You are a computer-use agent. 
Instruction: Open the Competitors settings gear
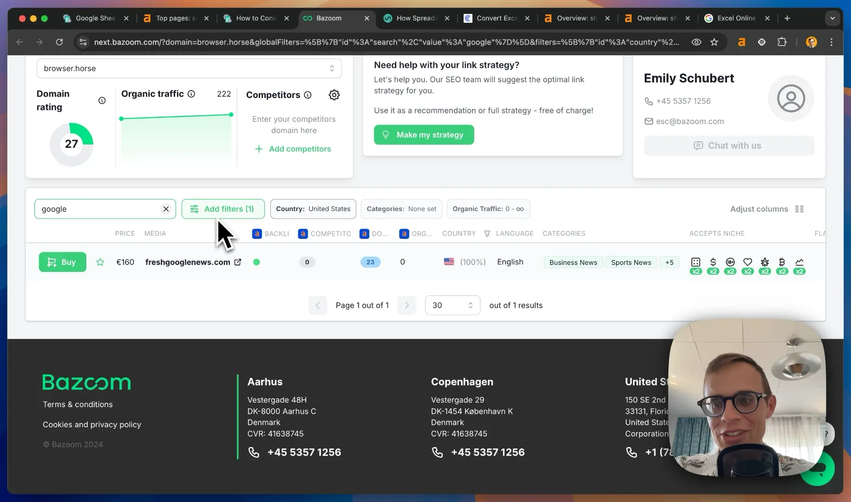[334, 95]
